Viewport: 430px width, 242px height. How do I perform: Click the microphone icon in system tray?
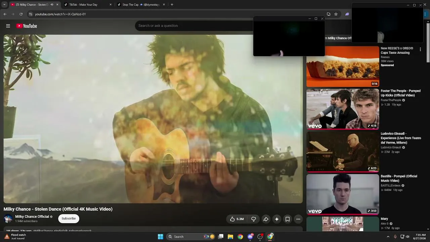pos(395,237)
